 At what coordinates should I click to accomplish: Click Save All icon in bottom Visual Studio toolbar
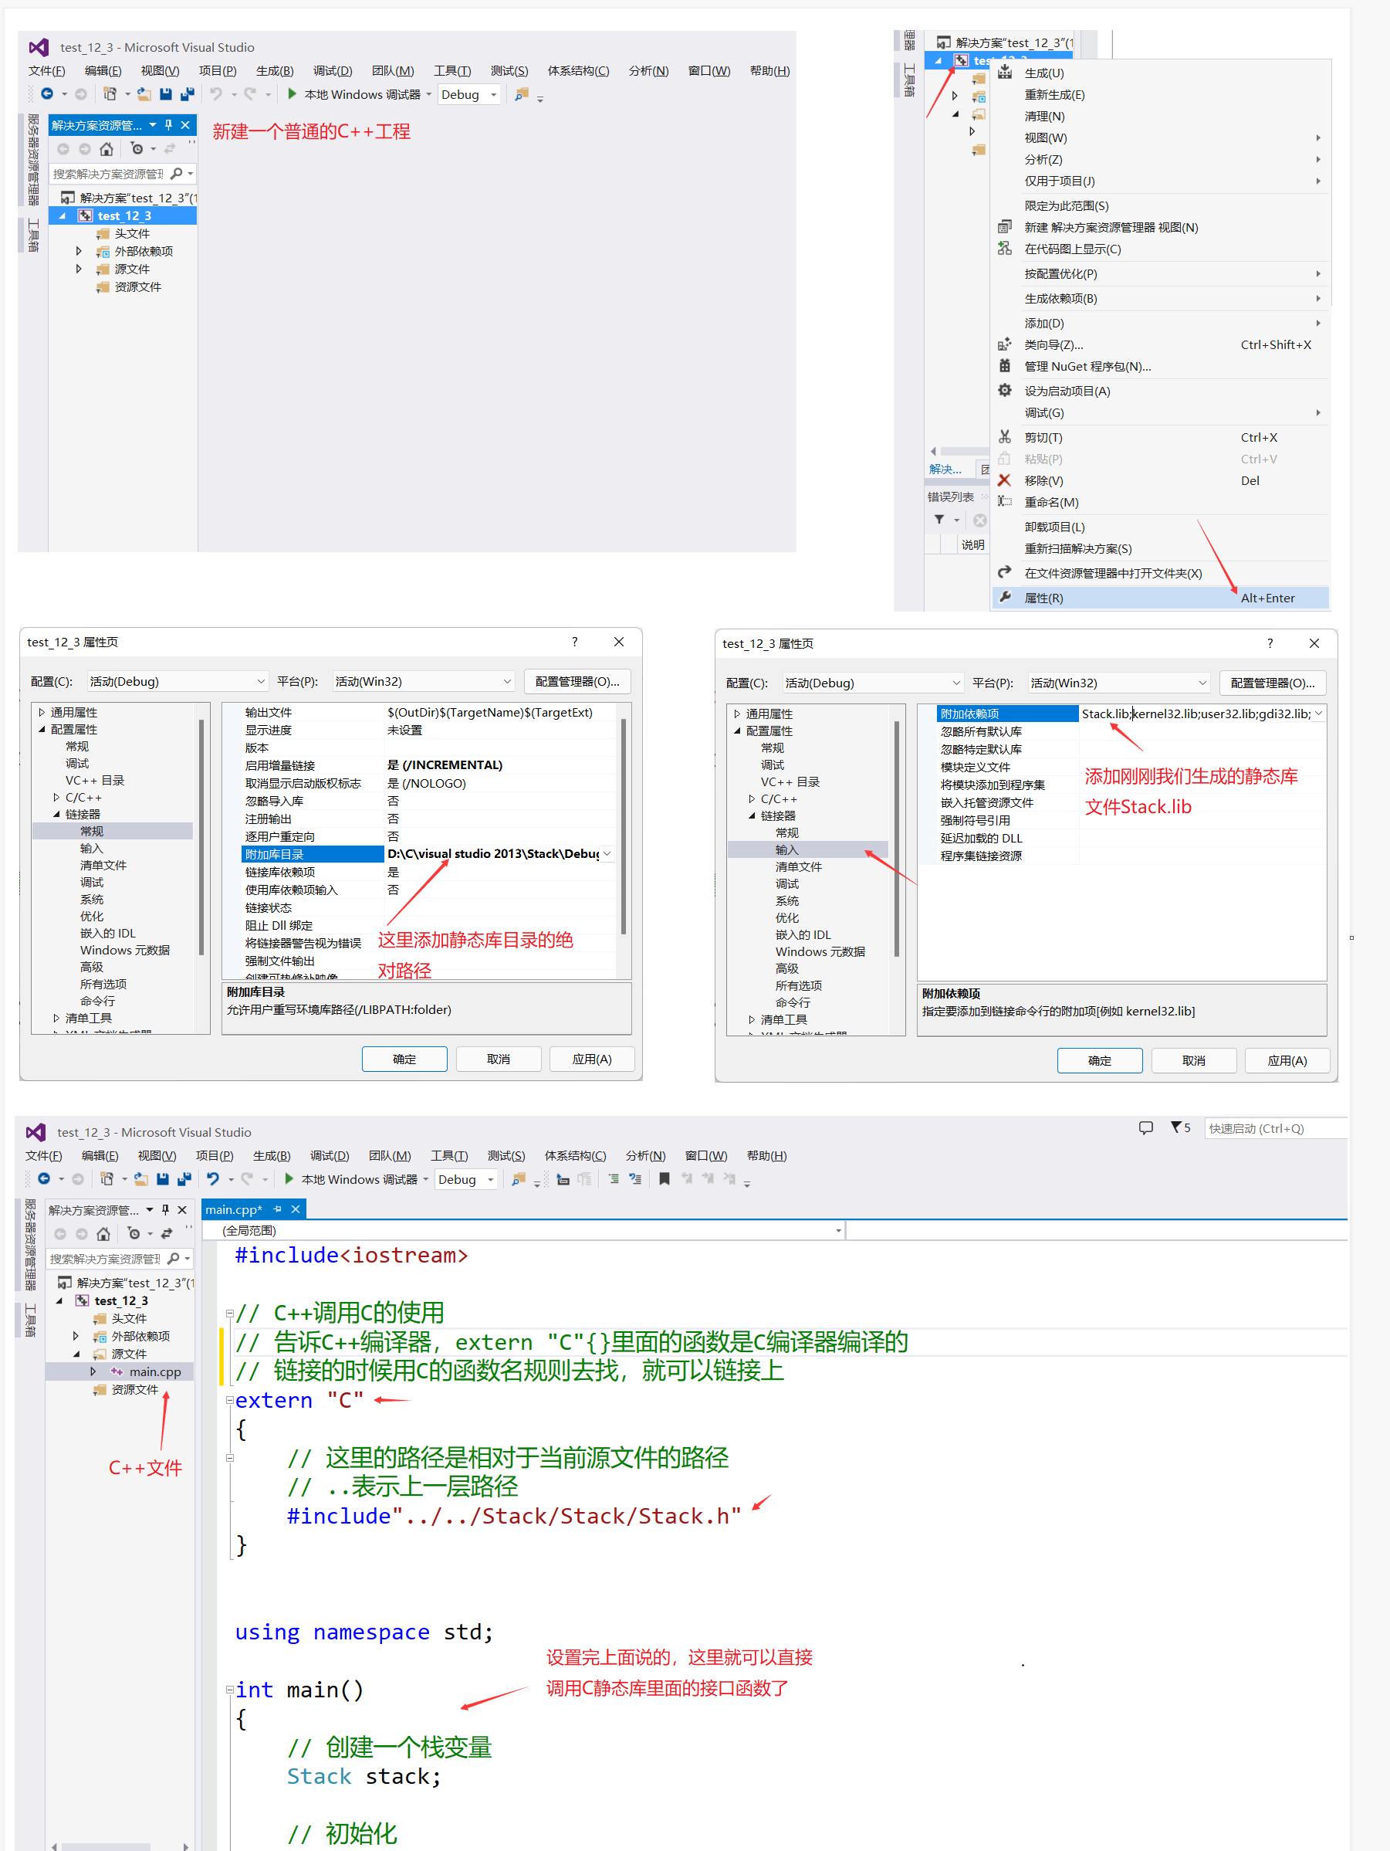click(x=184, y=1179)
